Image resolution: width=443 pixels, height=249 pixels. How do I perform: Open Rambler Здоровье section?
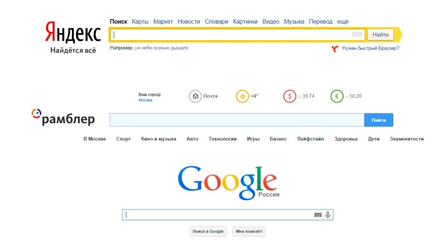tap(346, 139)
